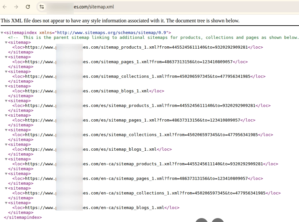Click the browser Forward arrow
Screen dimensions: 299x222
click(x=16, y=7)
